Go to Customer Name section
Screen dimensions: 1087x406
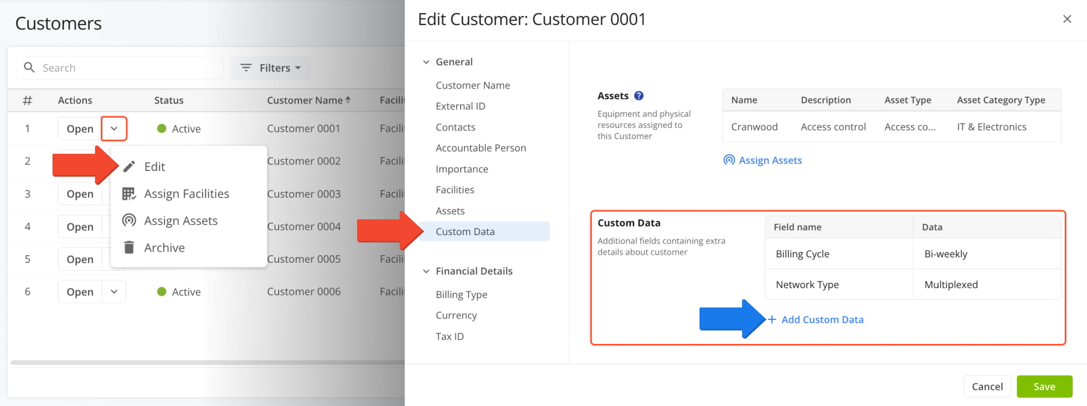coord(473,85)
